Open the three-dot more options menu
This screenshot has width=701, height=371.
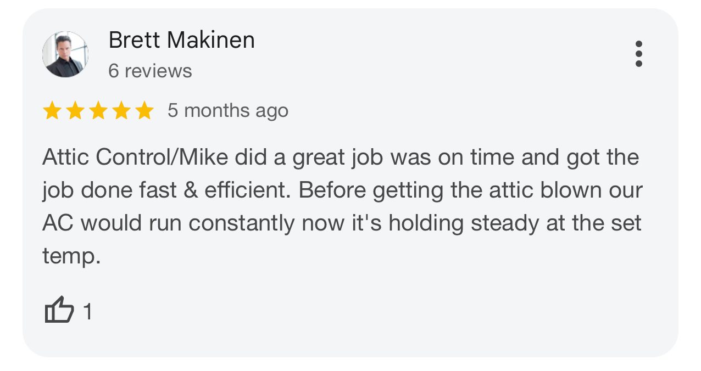pos(638,54)
